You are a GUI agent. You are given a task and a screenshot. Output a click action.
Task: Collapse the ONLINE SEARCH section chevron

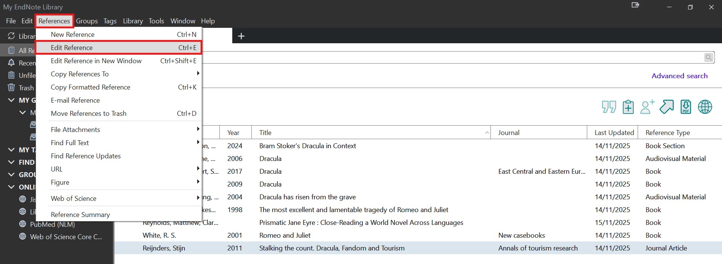pos(11,187)
